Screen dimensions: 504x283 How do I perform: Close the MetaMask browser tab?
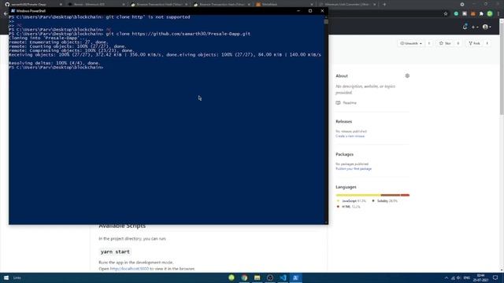coord(312,5)
